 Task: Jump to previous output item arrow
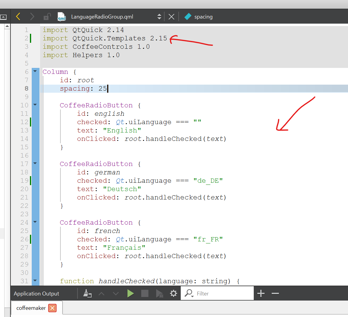pyautogui.click(x=101, y=294)
